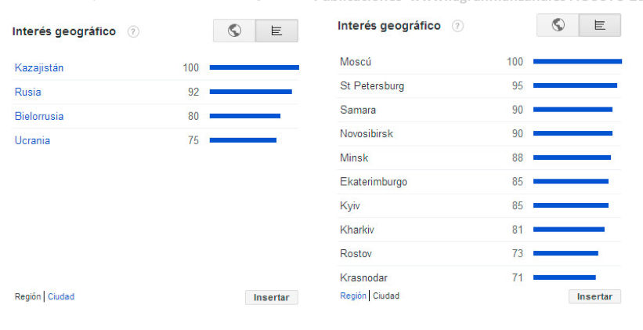Select the St Petersburg city row
Screen dimensions: 643x330
(x=372, y=86)
